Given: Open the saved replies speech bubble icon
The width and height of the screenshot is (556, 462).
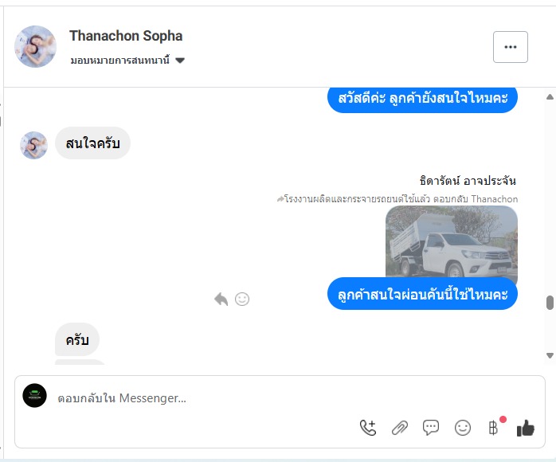Looking at the screenshot, I should (431, 428).
